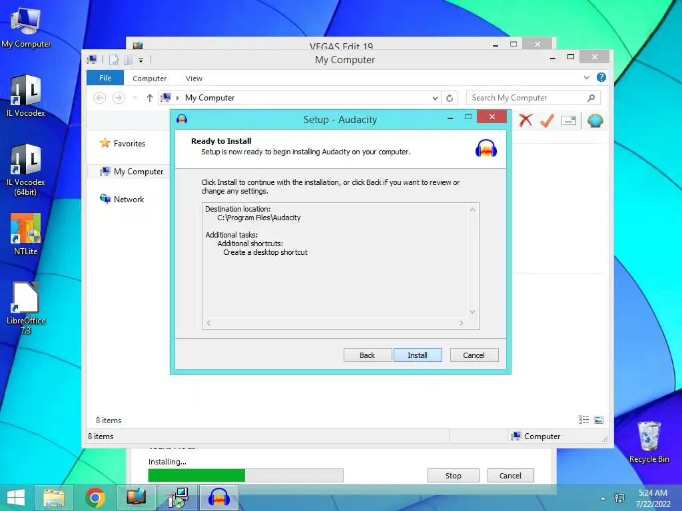Open the View ribbon tab
This screenshot has height=511, width=682.
pyautogui.click(x=194, y=79)
